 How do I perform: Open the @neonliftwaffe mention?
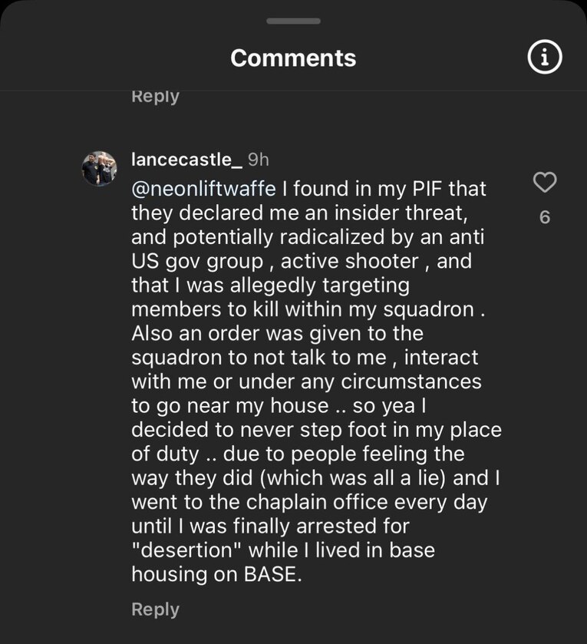pos(203,189)
